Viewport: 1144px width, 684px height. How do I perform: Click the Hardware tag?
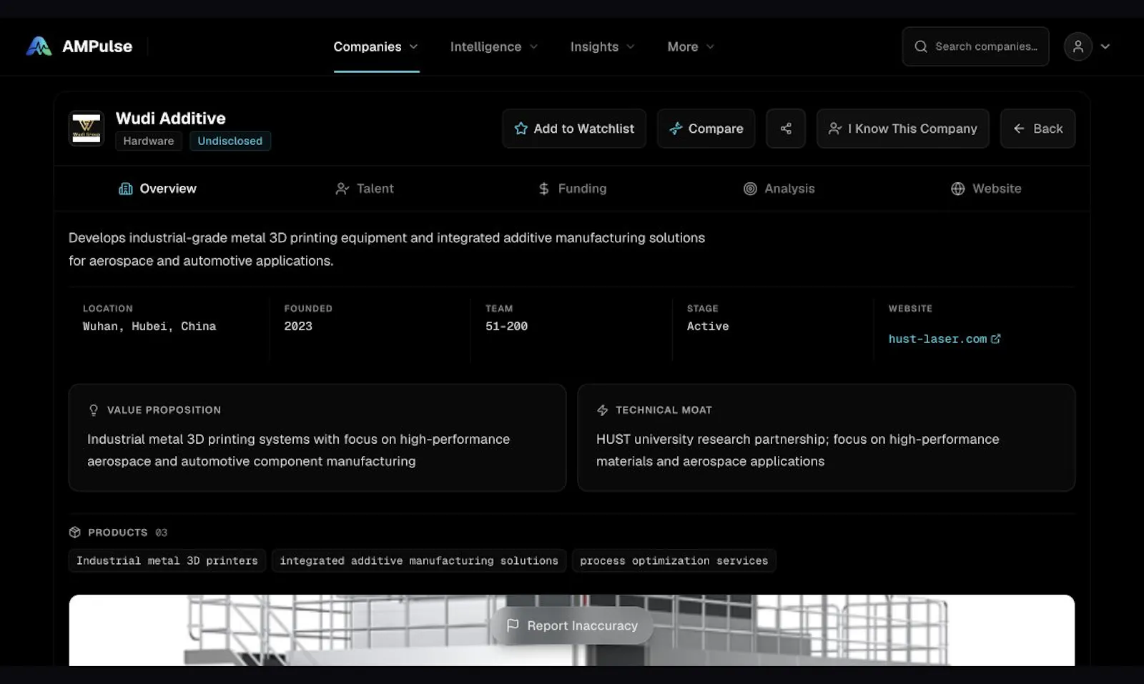[x=149, y=141]
